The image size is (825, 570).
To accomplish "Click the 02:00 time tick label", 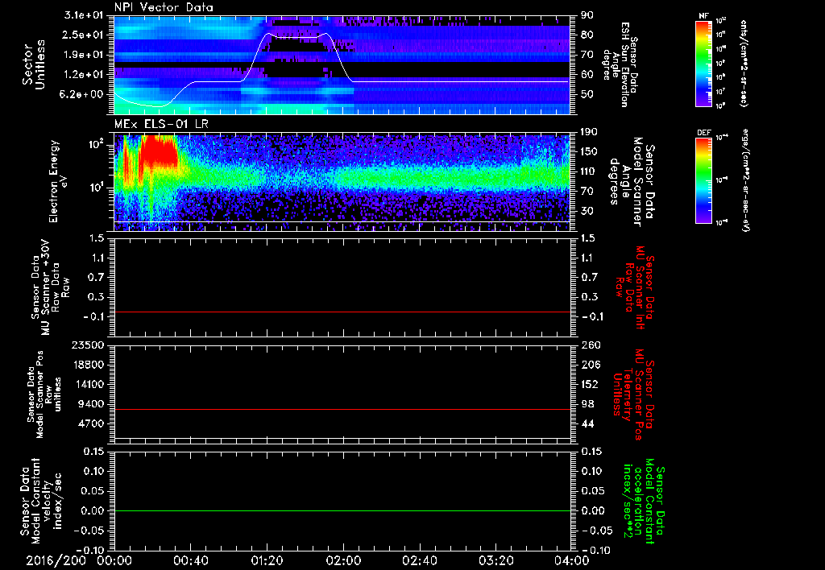I will pos(343,560).
